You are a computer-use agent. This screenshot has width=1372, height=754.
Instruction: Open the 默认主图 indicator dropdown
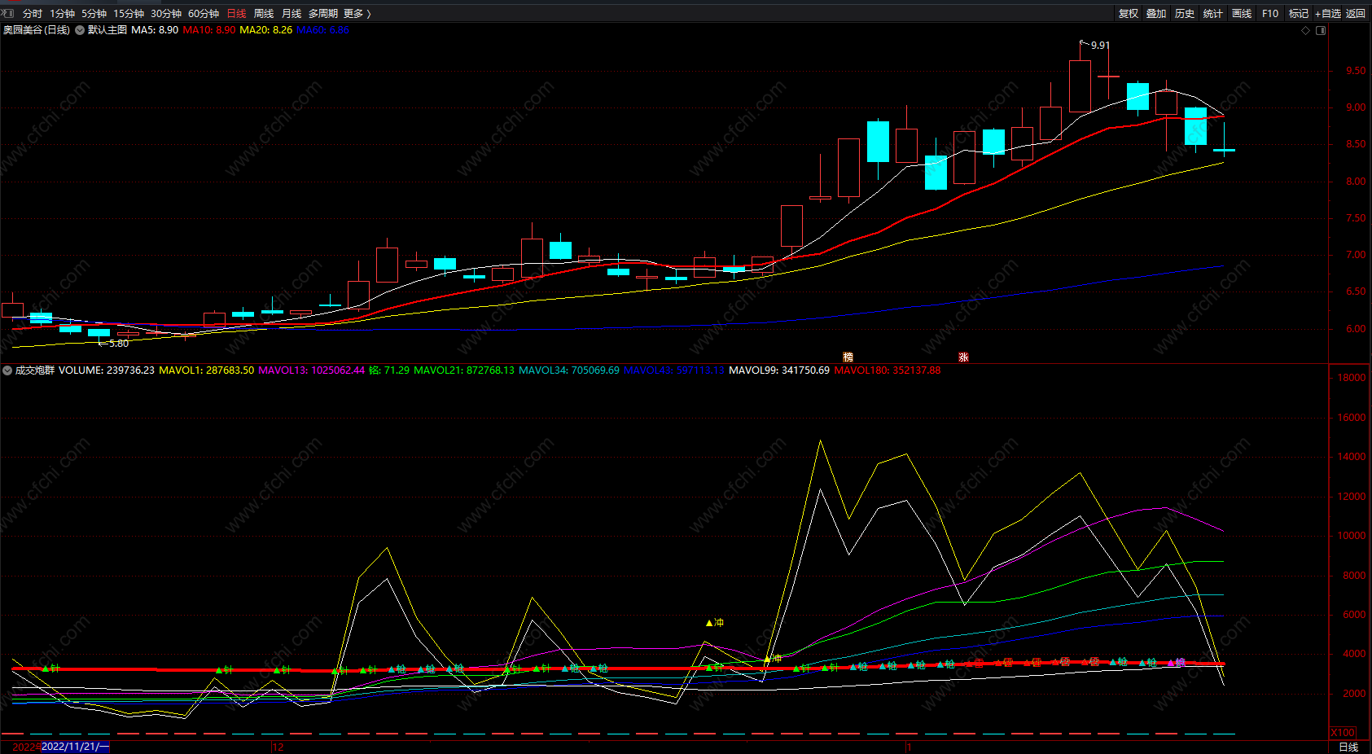click(80, 30)
